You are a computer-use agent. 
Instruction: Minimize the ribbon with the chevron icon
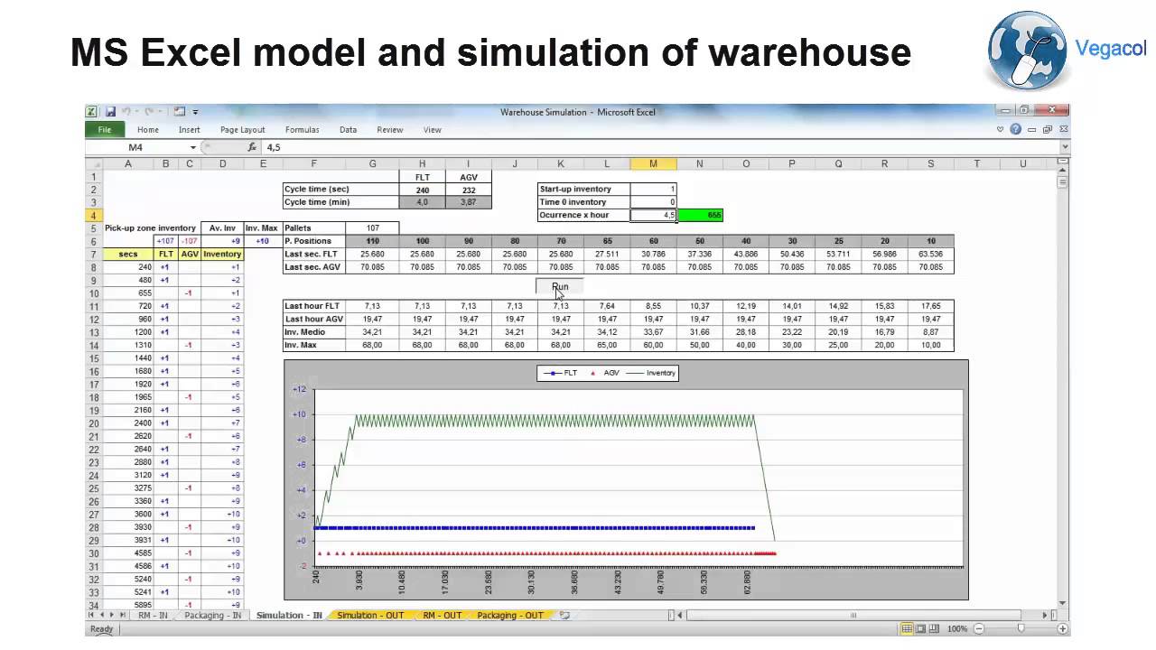(x=1001, y=130)
